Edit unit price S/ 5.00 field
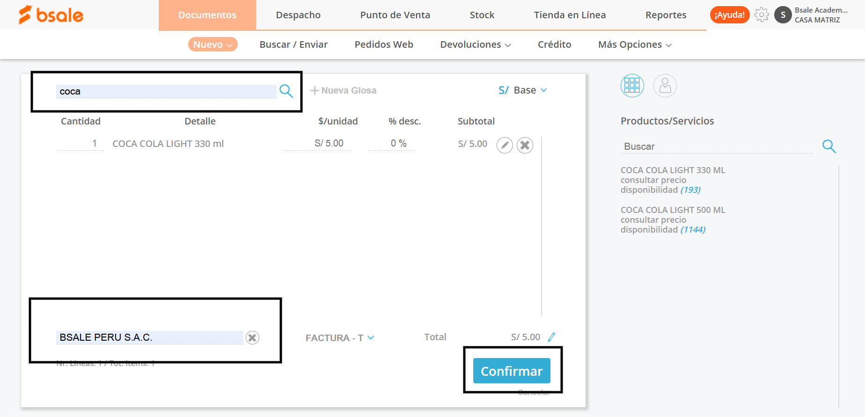The width and height of the screenshot is (865, 417). 317,144
